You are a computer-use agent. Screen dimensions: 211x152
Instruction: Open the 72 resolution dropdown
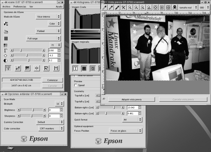click(55, 45)
